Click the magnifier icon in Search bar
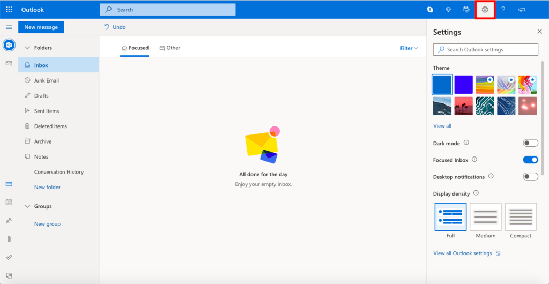This screenshot has height=284, width=549. 109,10
